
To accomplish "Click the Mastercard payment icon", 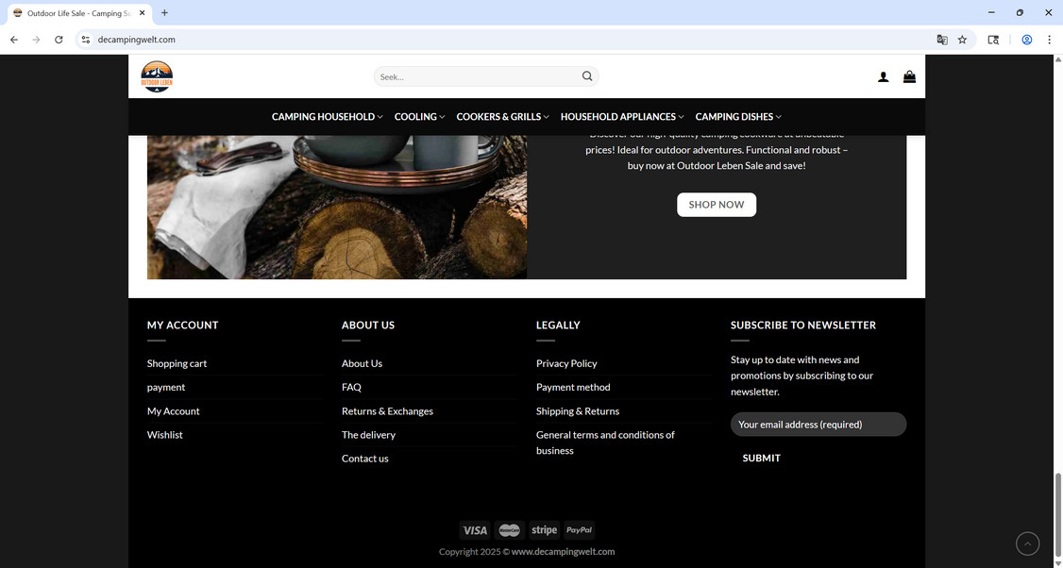I will point(509,529).
